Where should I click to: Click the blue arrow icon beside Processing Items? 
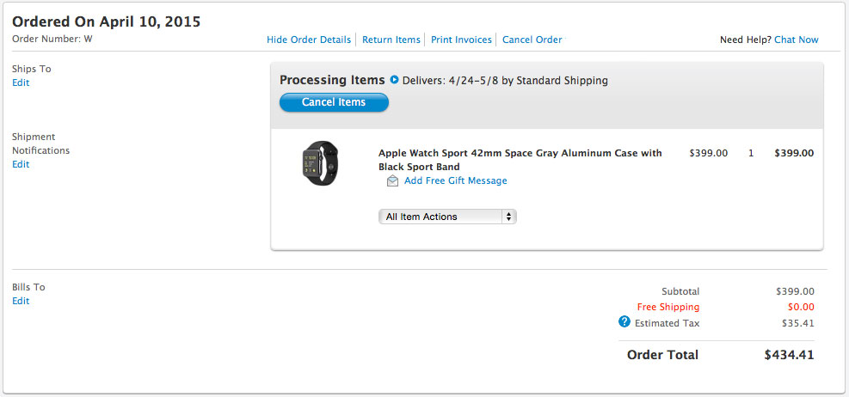coord(394,80)
